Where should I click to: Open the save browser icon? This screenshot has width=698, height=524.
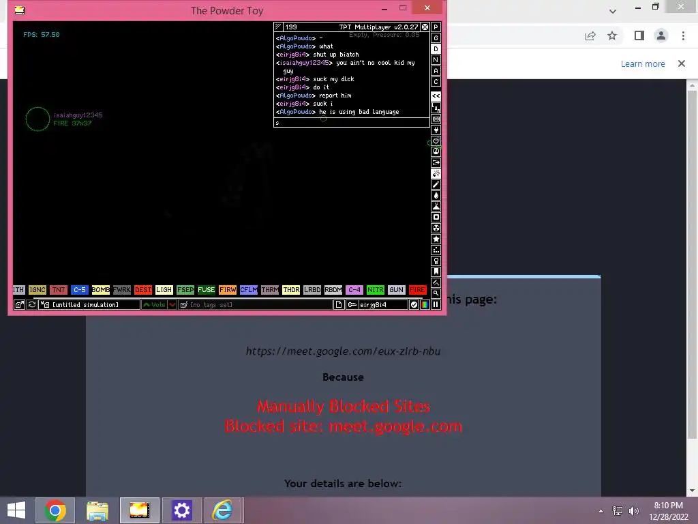19,305
